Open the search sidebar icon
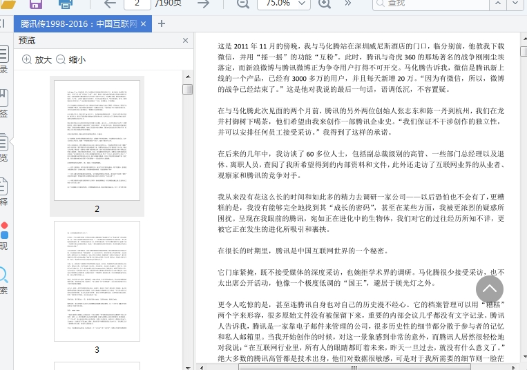Image resolution: width=527 pixels, height=370 pixels. pos(3,280)
